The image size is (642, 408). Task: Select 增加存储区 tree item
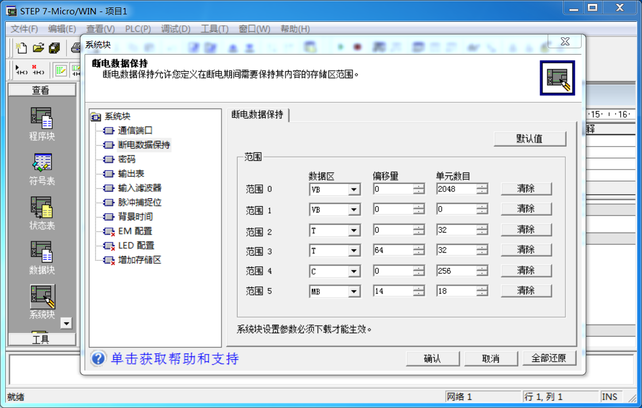(140, 260)
